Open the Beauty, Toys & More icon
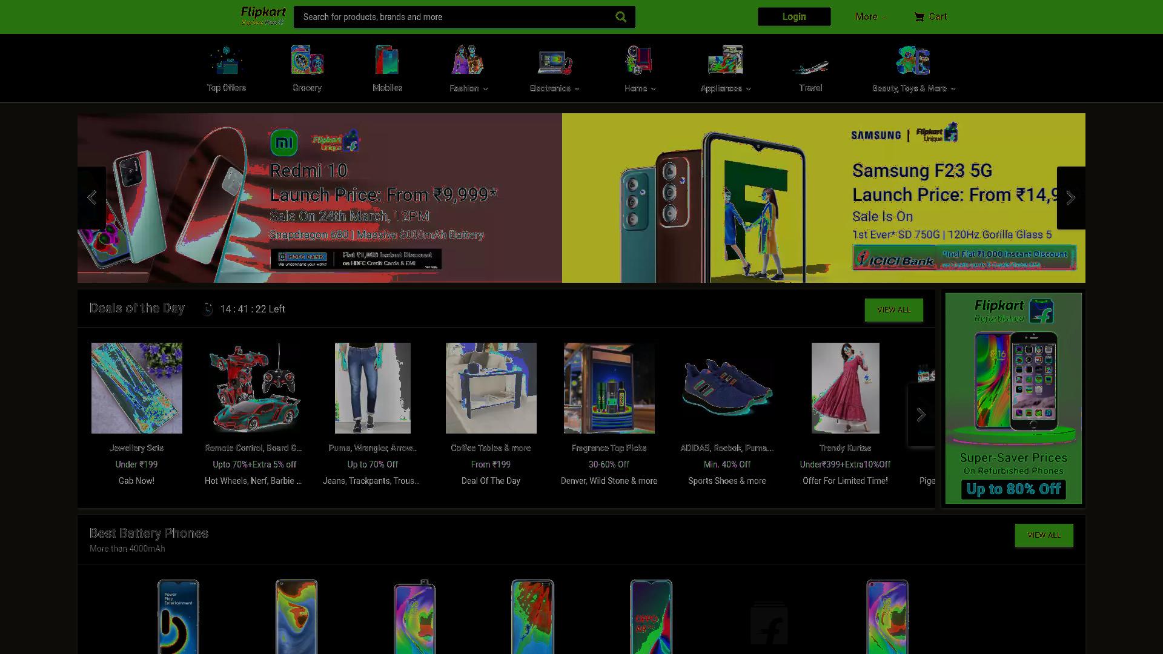1163x654 pixels. click(x=913, y=60)
